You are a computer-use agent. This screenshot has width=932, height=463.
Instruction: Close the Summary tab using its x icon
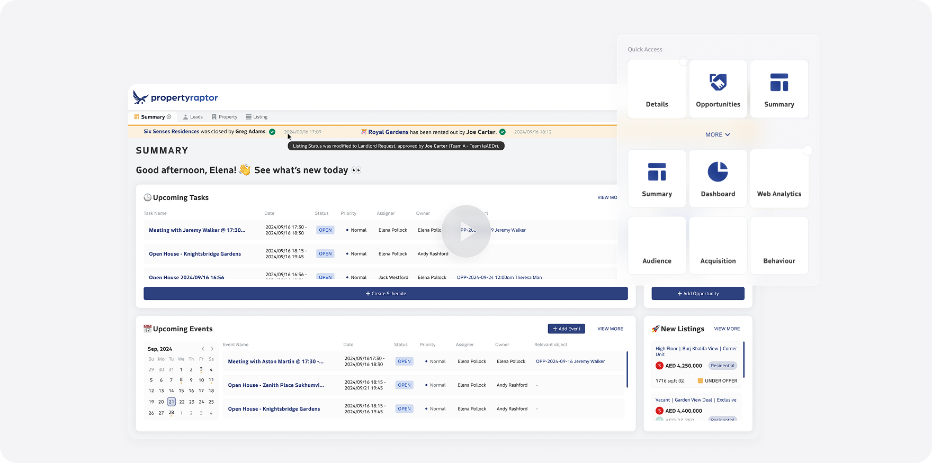click(x=169, y=117)
